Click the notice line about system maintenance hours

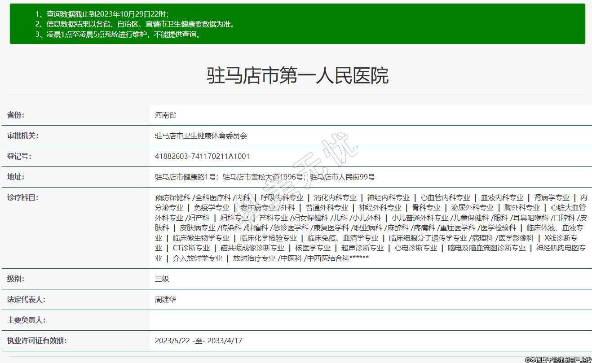pos(118,34)
